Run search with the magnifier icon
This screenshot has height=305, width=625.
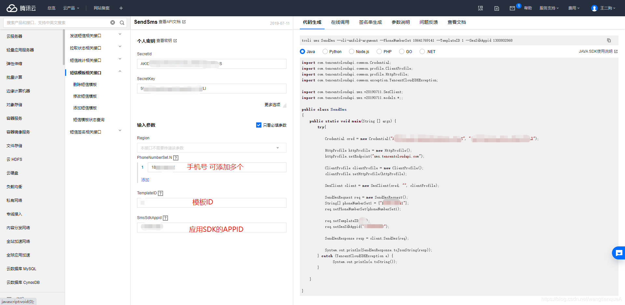click(x=122, y=22)
